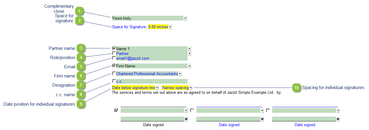Open calendar picker for third Date signed field

[x=338, y=119]
